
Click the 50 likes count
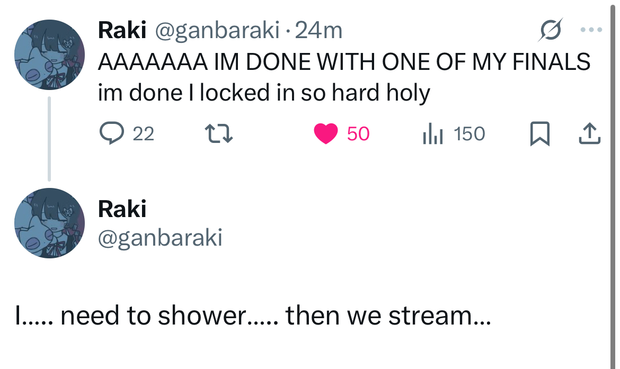(358, 134)
